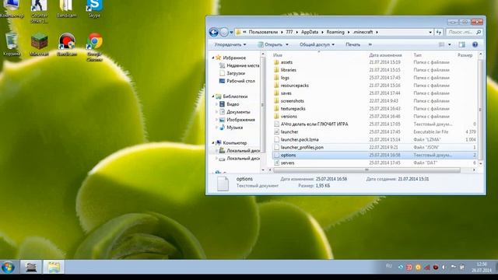The image size is (498, 280).
Task: Open the Общий доступ dropdown
Action: point(317,45)
